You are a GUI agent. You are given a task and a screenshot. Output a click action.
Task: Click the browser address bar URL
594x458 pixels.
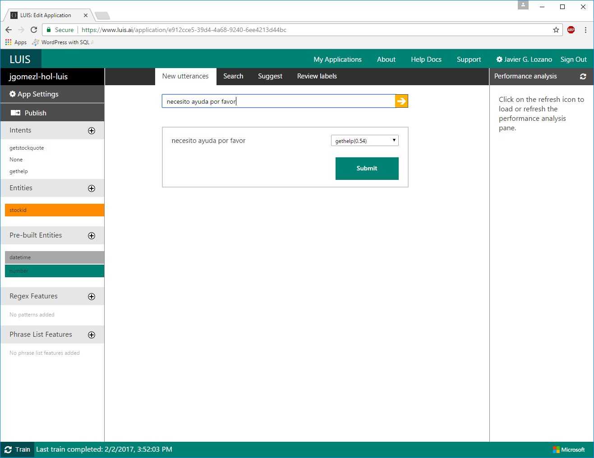point(184,30)
